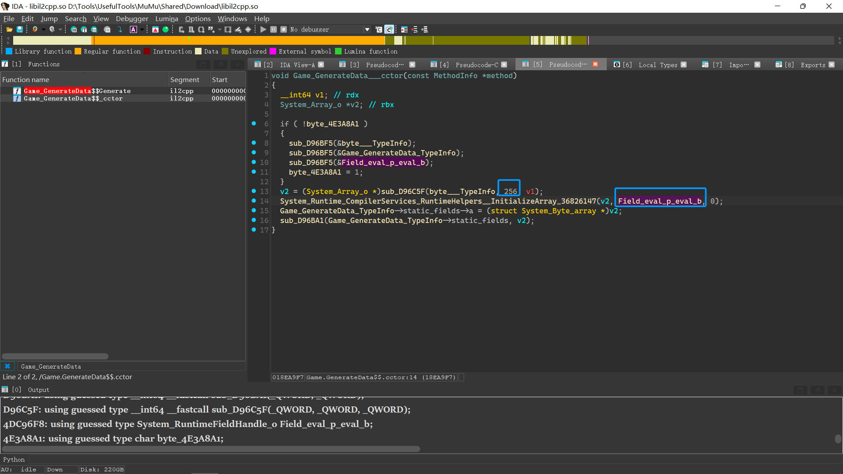Click the text-style 'A' toolbar icon
Viewport: 843px width, 474px height.
click(133, 29)
